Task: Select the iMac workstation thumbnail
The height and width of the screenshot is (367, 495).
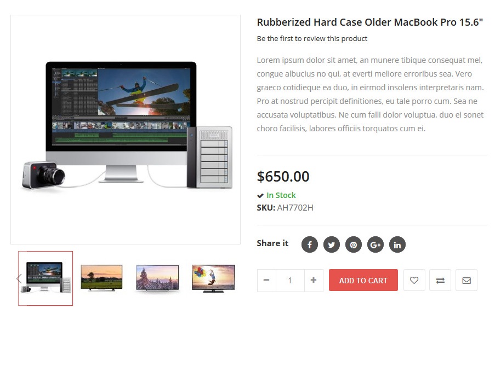Action: pos(45,278)
